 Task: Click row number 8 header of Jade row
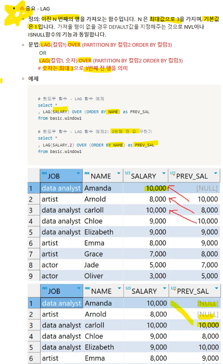click(34, 265)
